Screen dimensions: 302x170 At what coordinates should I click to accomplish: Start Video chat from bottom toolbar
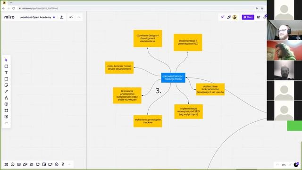[50, 164]
